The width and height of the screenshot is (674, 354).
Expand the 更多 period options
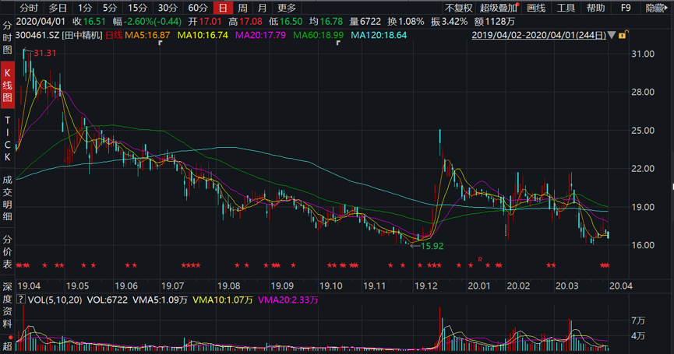(287, 8)
